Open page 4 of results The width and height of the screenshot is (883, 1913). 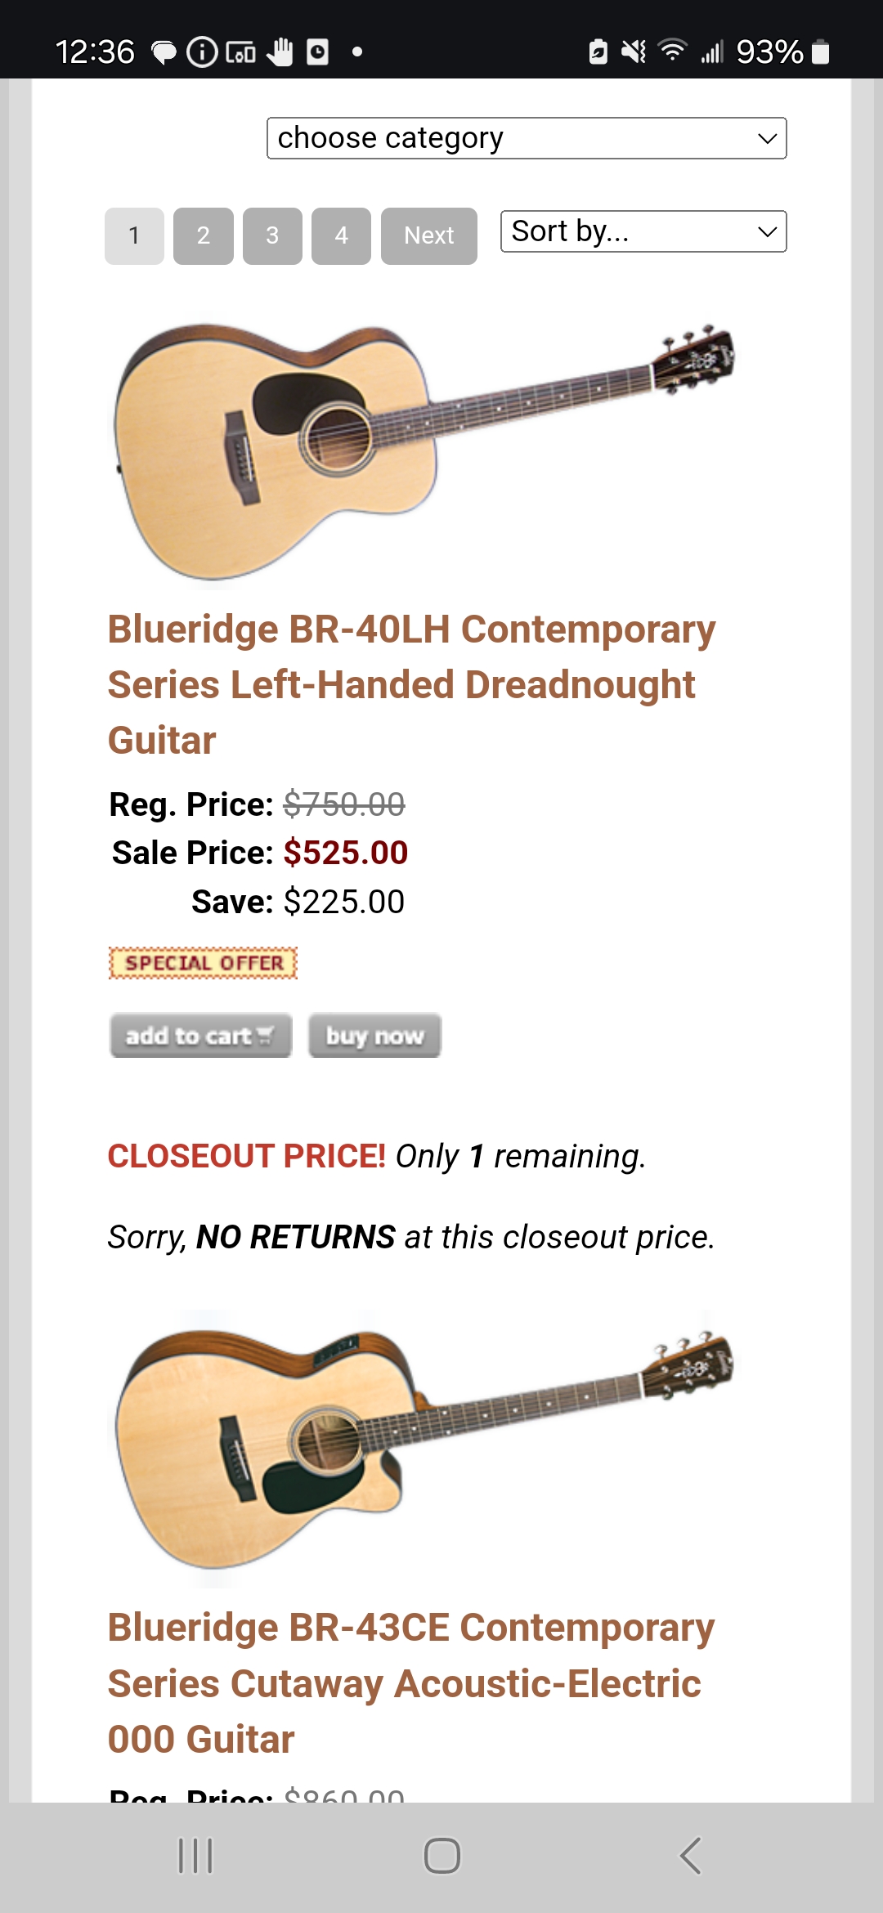(x=341, y=236)
